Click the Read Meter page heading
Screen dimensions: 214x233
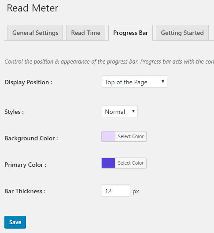click(33, 8)
